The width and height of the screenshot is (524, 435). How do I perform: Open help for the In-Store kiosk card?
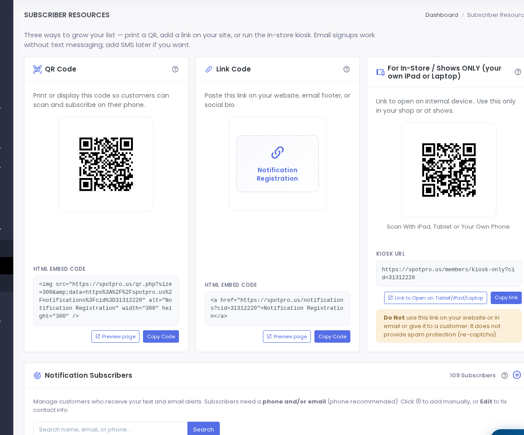pos(518,72)
